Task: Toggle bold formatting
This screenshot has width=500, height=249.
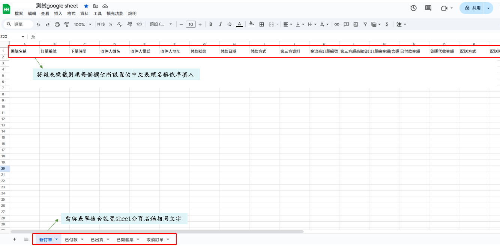Action: click(x=211, y=24)
